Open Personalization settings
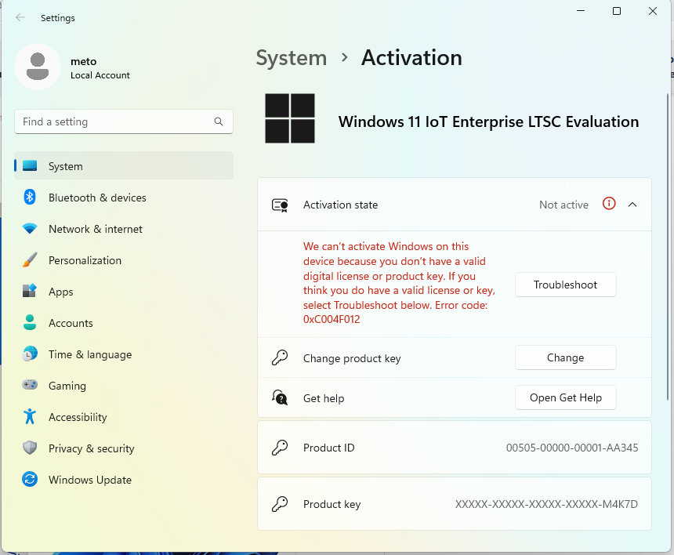The image size is (674, 555). (124, 260)
